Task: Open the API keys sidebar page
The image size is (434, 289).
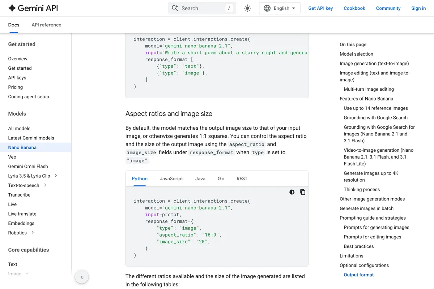Action: coord(17,78)
